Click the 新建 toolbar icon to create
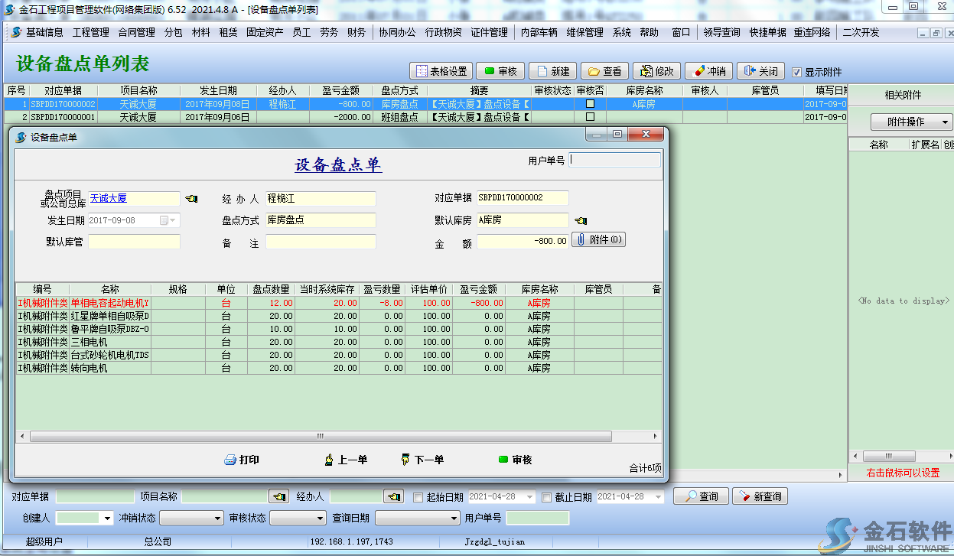Screen dimensions: 954x556 (552, 70)
